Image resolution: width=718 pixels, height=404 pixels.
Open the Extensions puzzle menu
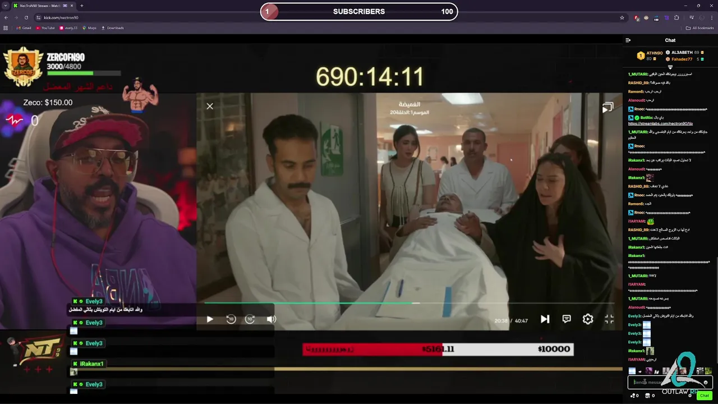point(676,17)
